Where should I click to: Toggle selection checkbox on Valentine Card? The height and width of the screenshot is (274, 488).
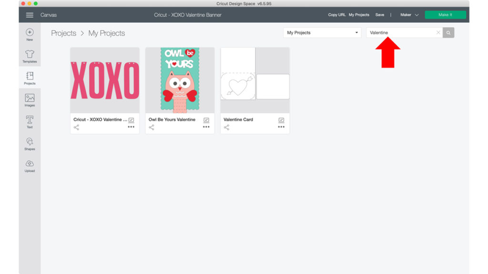(x=281, y=120)
